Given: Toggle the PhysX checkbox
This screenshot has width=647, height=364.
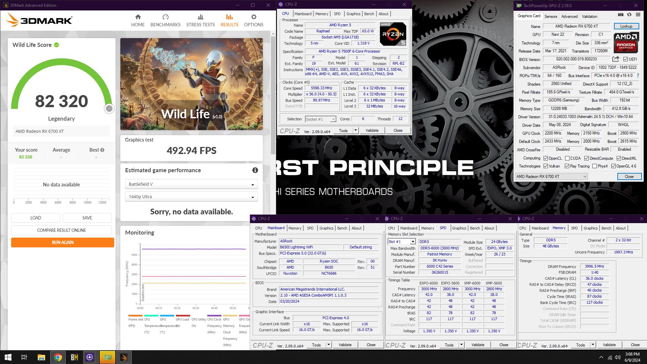Looking at the screenshot, I should [x=594, y=166].
